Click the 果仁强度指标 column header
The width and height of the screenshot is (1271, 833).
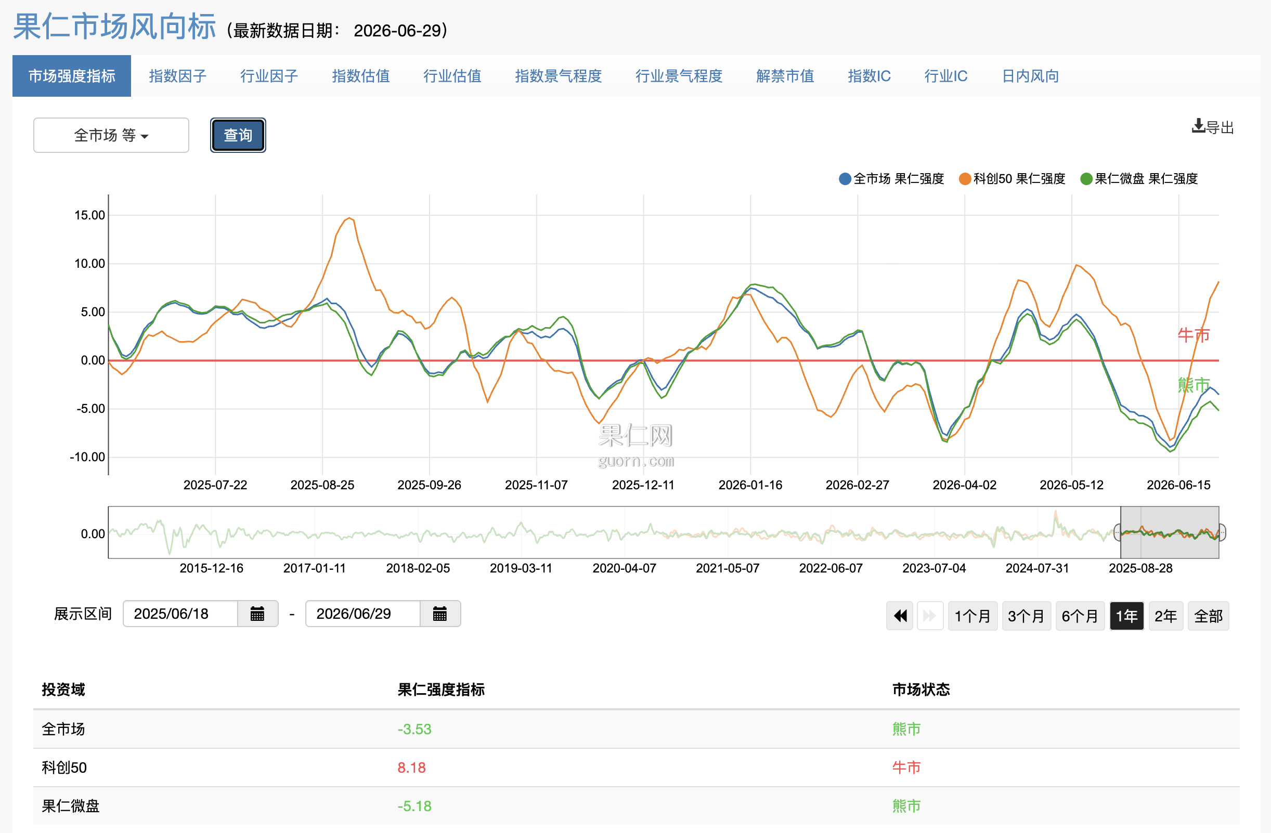pos(441,689)
